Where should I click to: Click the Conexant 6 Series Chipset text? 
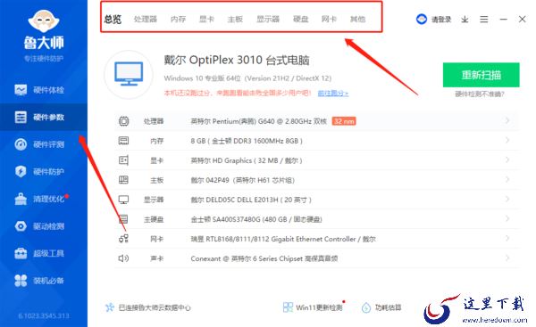(264, 258)
